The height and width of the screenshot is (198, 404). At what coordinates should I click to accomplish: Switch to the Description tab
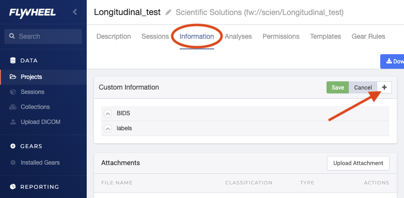click(114, 37)
